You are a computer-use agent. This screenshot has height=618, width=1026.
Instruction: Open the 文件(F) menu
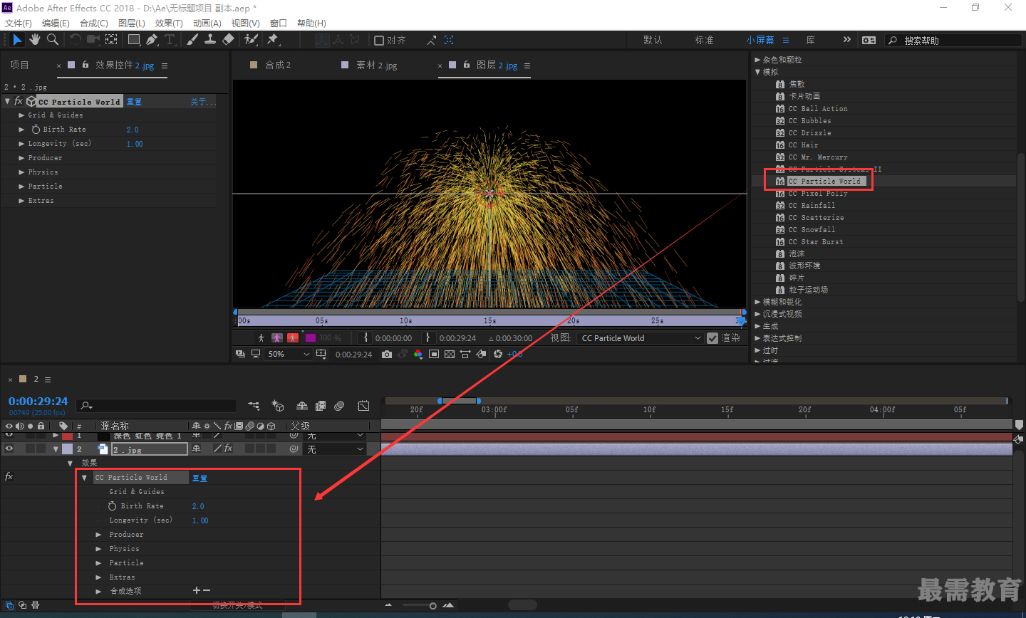coord(18,23)
